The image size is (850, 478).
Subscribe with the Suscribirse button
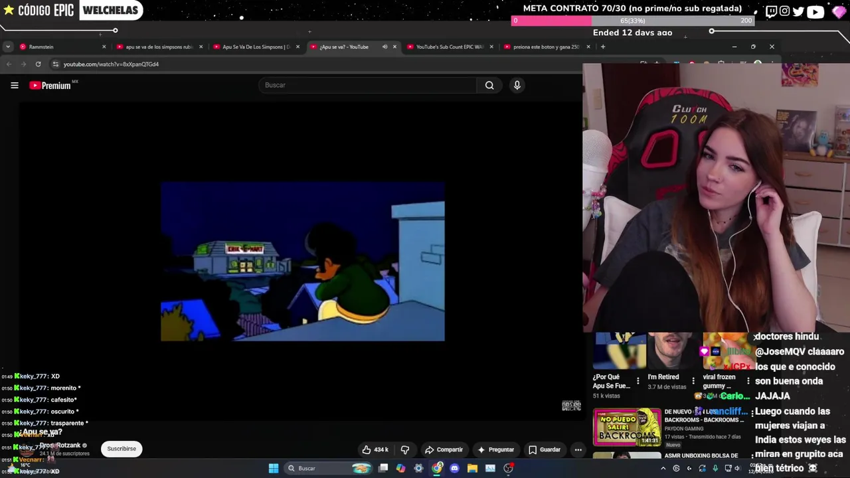[x=122, y=449]
